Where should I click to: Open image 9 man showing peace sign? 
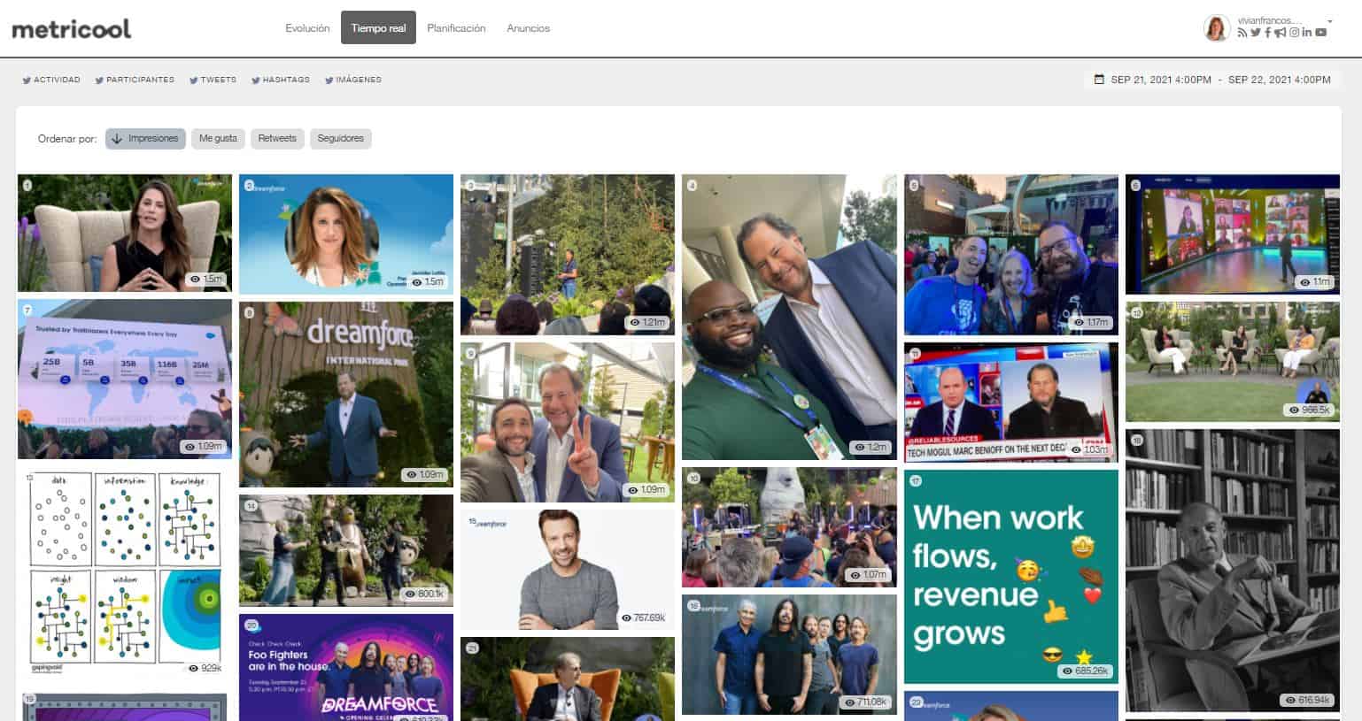click(568, 422)
